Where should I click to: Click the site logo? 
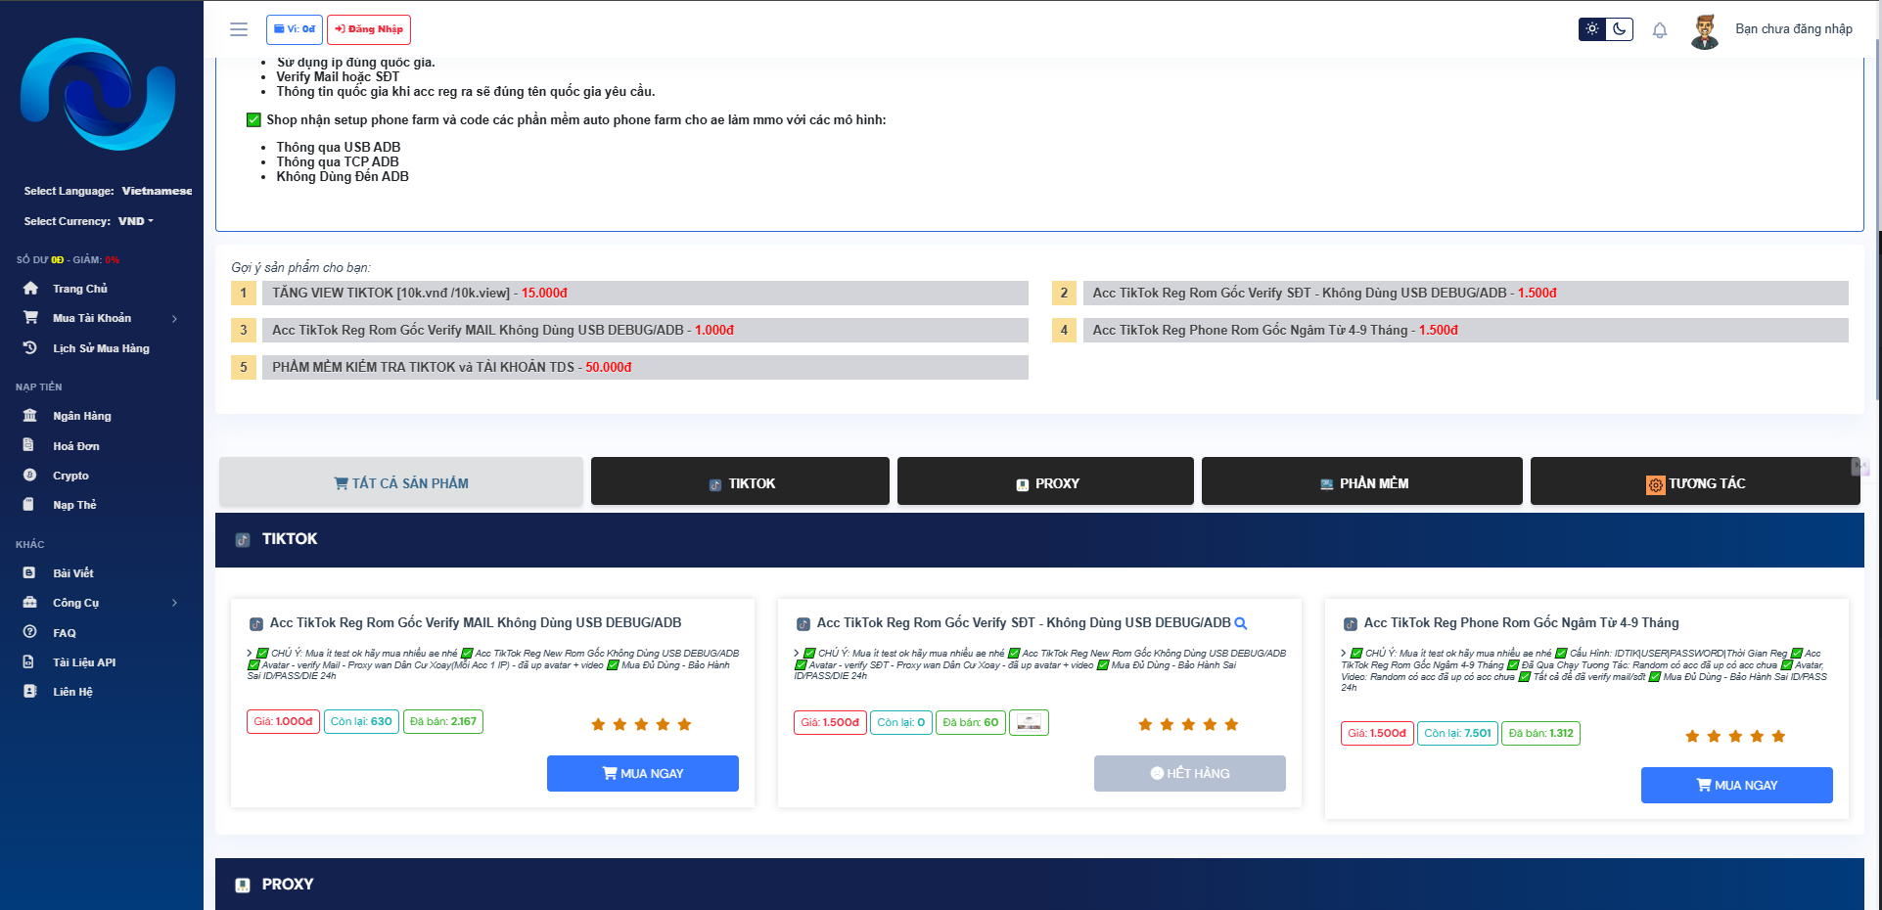click(x=98, y=94)
